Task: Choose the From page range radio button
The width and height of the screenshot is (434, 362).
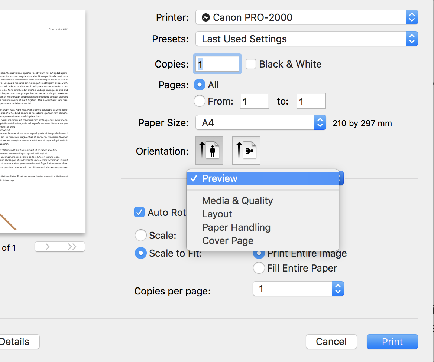Action: click(200, 101)
